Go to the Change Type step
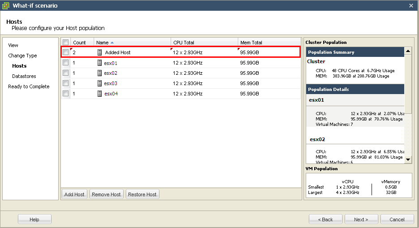Screen dimensions: 419x228 [x=22, y=56]
